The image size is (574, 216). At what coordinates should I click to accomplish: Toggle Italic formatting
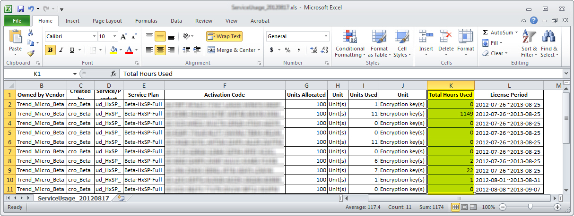pyautogui.click(x=61, y=50)
